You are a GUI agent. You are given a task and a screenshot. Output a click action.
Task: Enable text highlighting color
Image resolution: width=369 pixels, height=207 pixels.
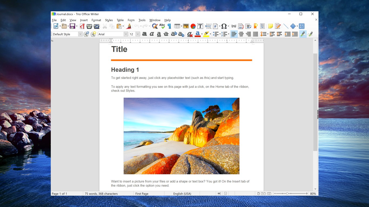click(x=206, y=34)
